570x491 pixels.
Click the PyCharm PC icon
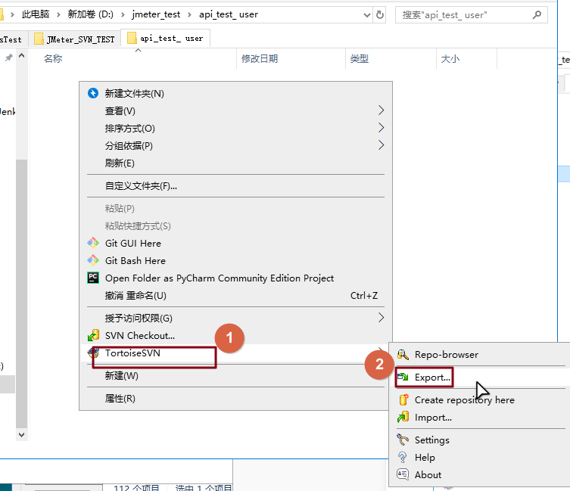pyautogui.click(x=93, y=278)
